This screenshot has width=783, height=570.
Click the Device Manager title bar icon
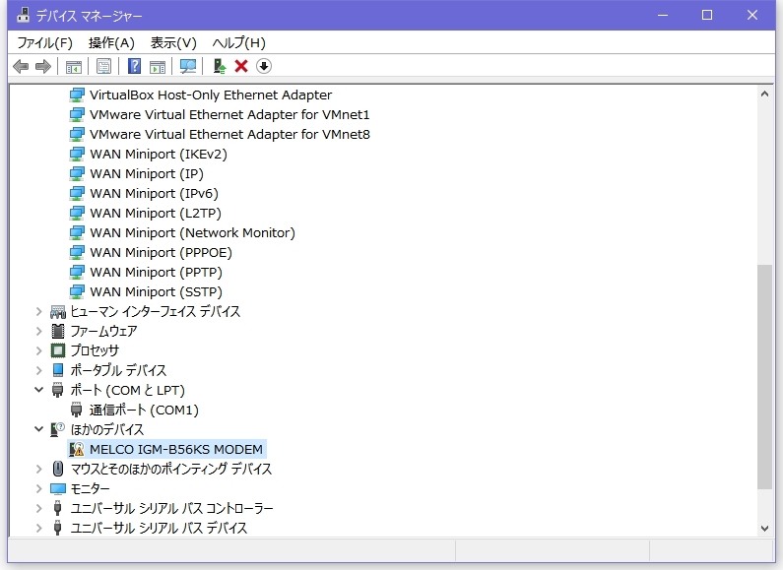pos(23,16)
